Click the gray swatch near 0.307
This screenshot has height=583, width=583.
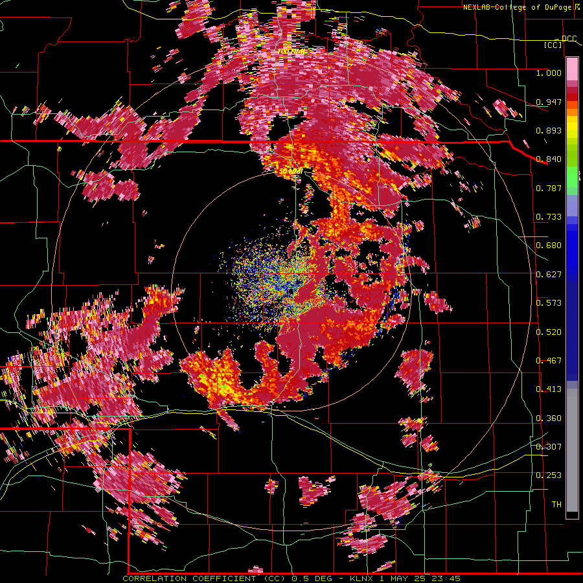pos(572,450)
